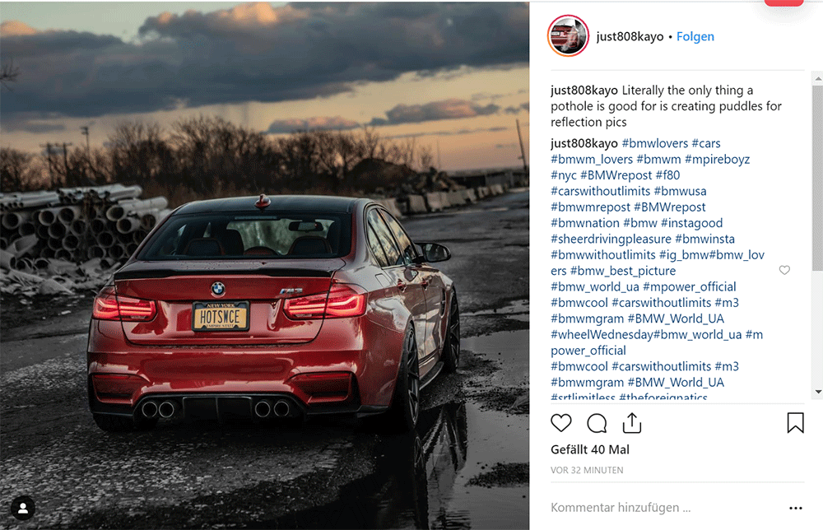Screen dimensions: 823x530
Task: Follow the user via the Folgen link
Action: [695, 37]
